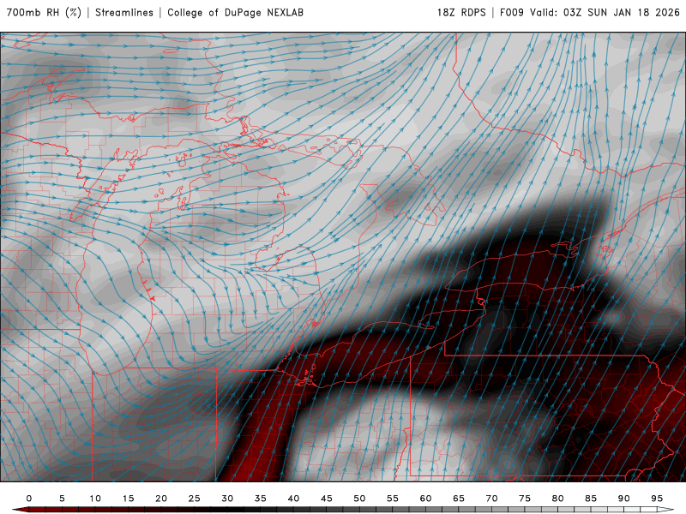Click the "80" color scale label
The height and width of the screenshot is (514, 686).
coord(558,499)
